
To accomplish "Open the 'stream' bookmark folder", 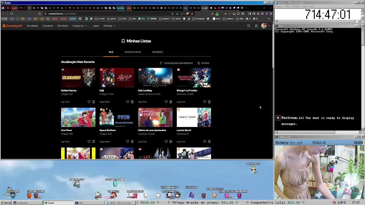I will 177,19.
